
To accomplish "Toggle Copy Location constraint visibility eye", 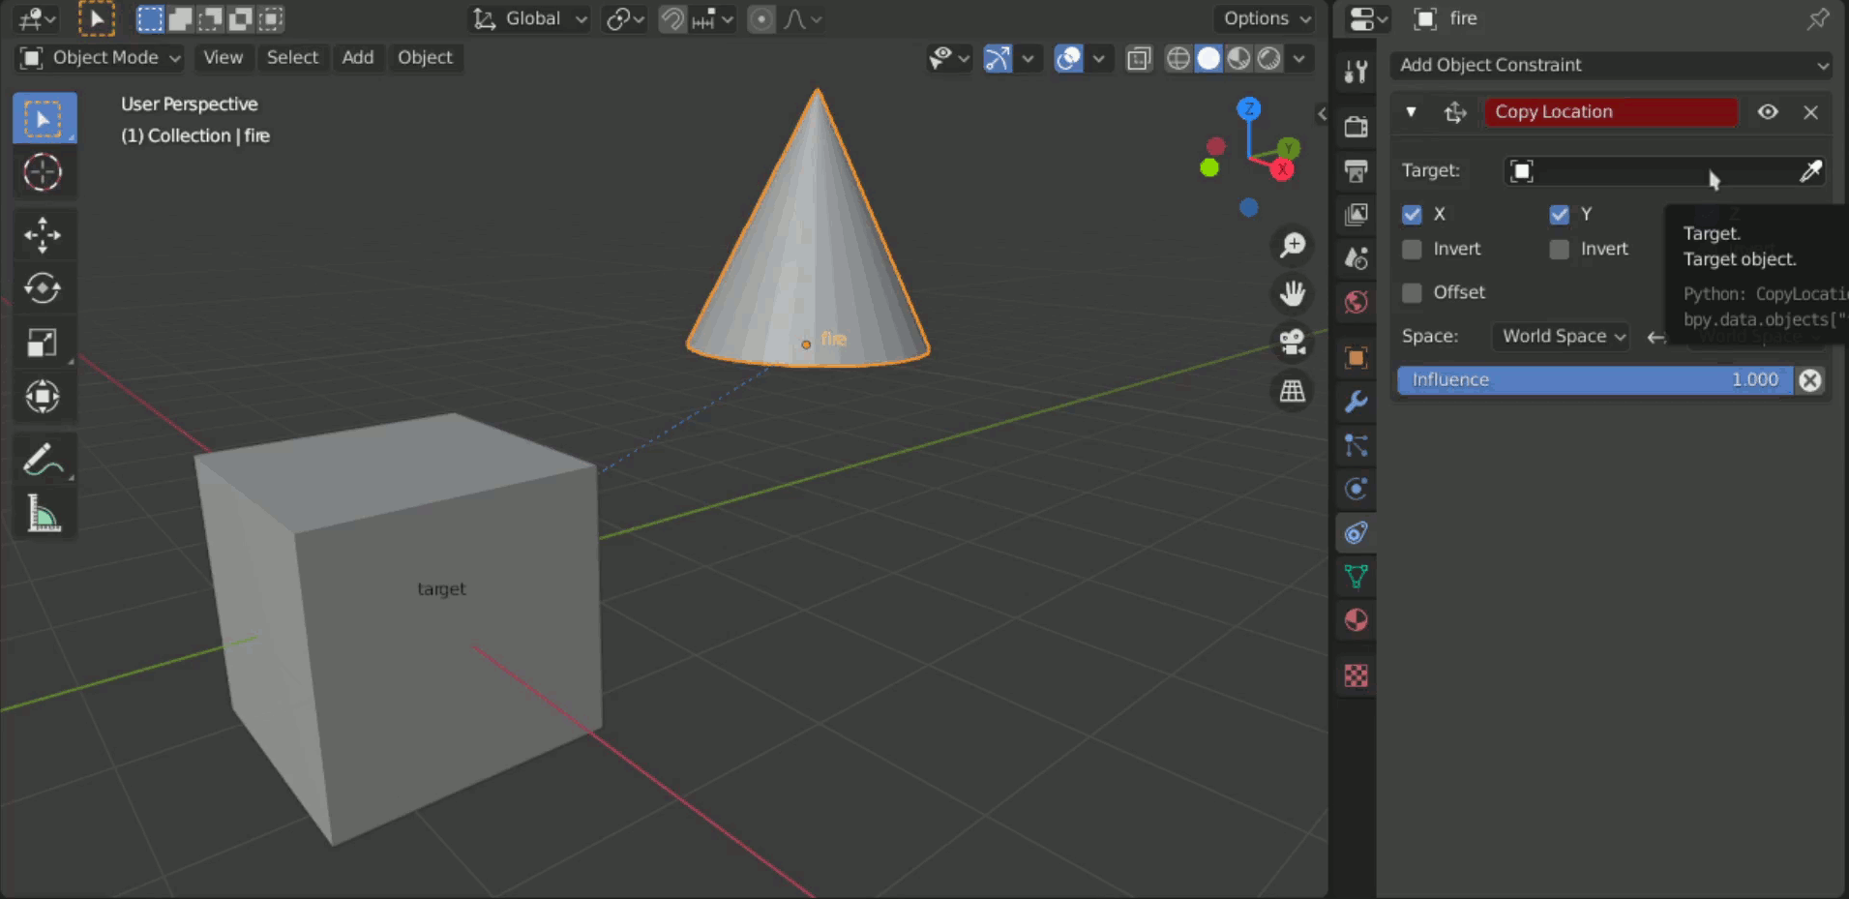I will pos(1768,112).
